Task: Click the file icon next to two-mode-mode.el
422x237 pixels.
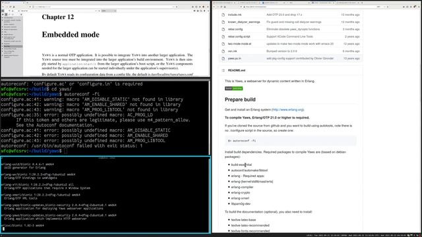Action: pyautogui.click(x=223, y=44)
